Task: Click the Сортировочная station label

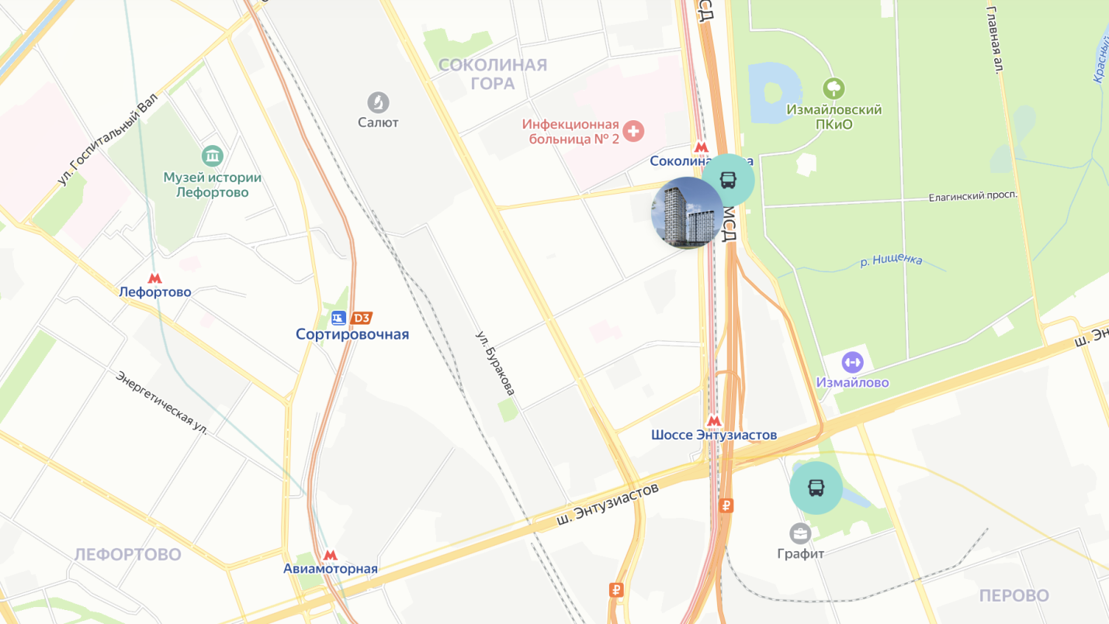Action: 352,335
